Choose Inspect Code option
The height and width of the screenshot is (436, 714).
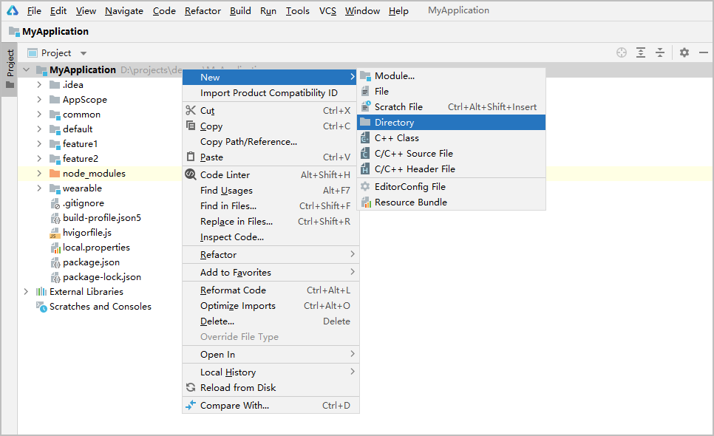coord(271,236)
